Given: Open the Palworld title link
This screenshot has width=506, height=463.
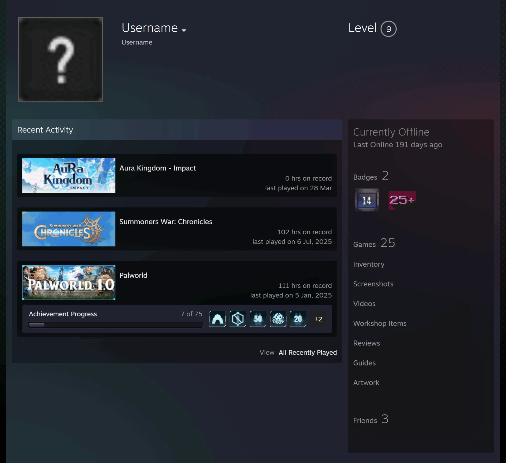Looking at the screenshot, I should pos(133,275).
